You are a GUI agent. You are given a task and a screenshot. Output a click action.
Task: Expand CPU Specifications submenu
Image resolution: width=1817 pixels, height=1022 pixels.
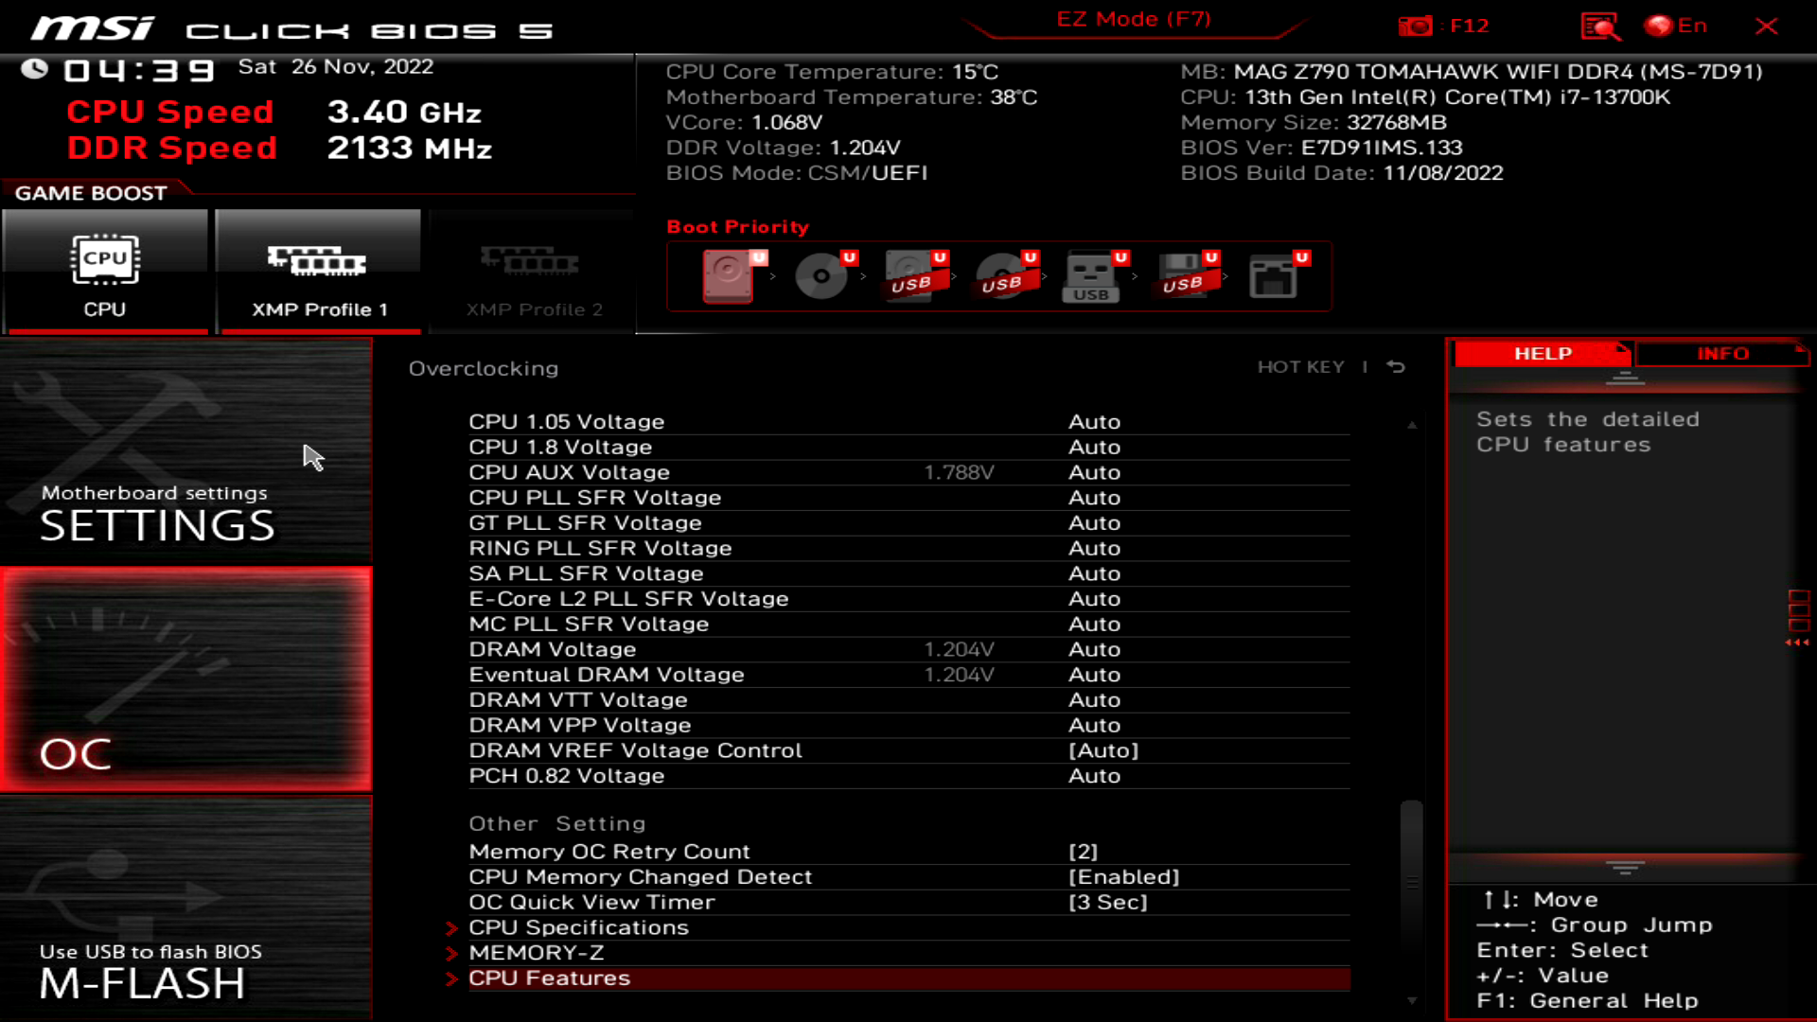pyautogui.click(x=908, y=927)
